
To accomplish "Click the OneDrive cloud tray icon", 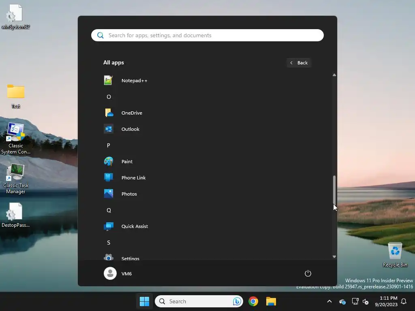I will [x=342, y=301].
